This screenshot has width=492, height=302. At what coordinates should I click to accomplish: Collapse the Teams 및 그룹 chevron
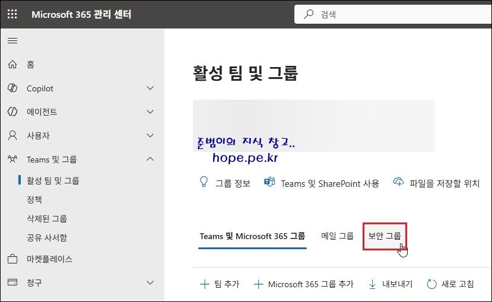(x=150, y=159)
